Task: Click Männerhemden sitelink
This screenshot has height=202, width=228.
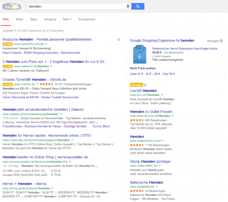Action: click(x=71, y=53)
